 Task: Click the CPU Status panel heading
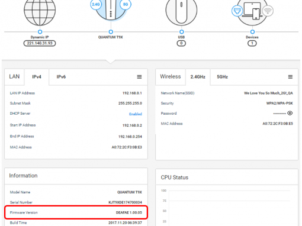(175, 177)
